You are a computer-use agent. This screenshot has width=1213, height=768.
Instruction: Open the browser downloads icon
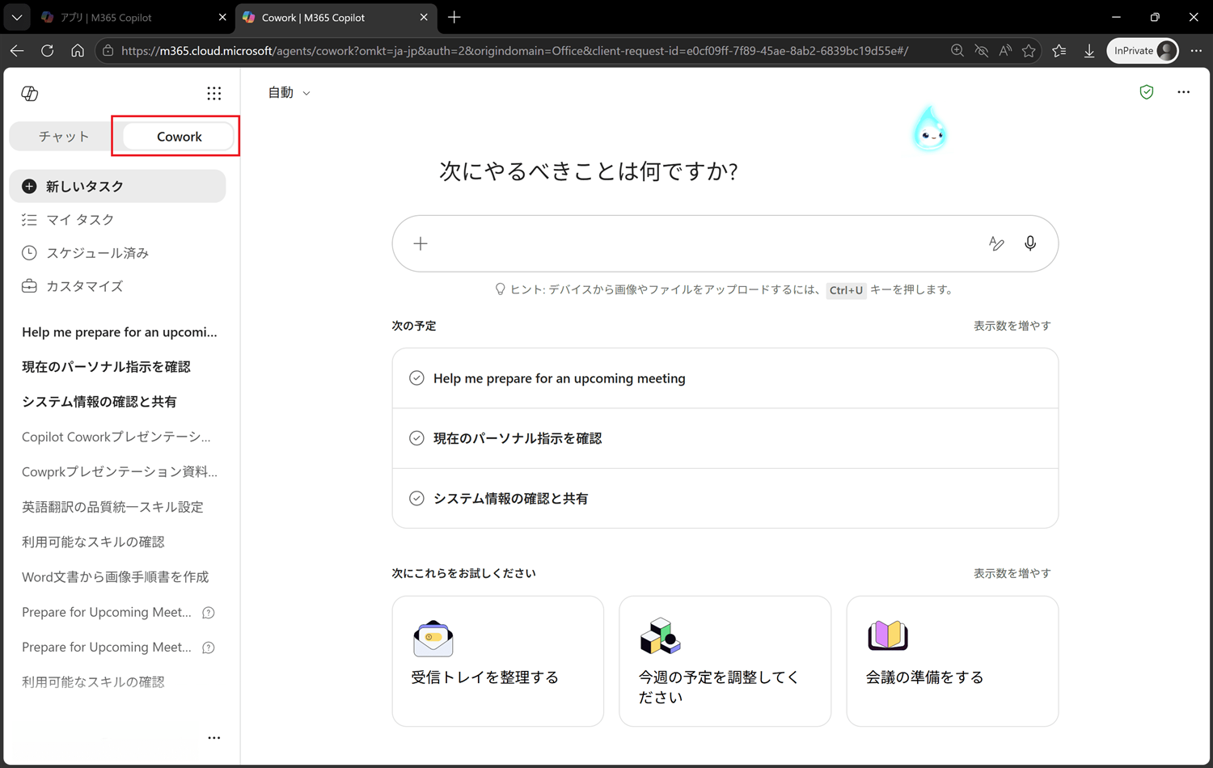click(1089, 50)
